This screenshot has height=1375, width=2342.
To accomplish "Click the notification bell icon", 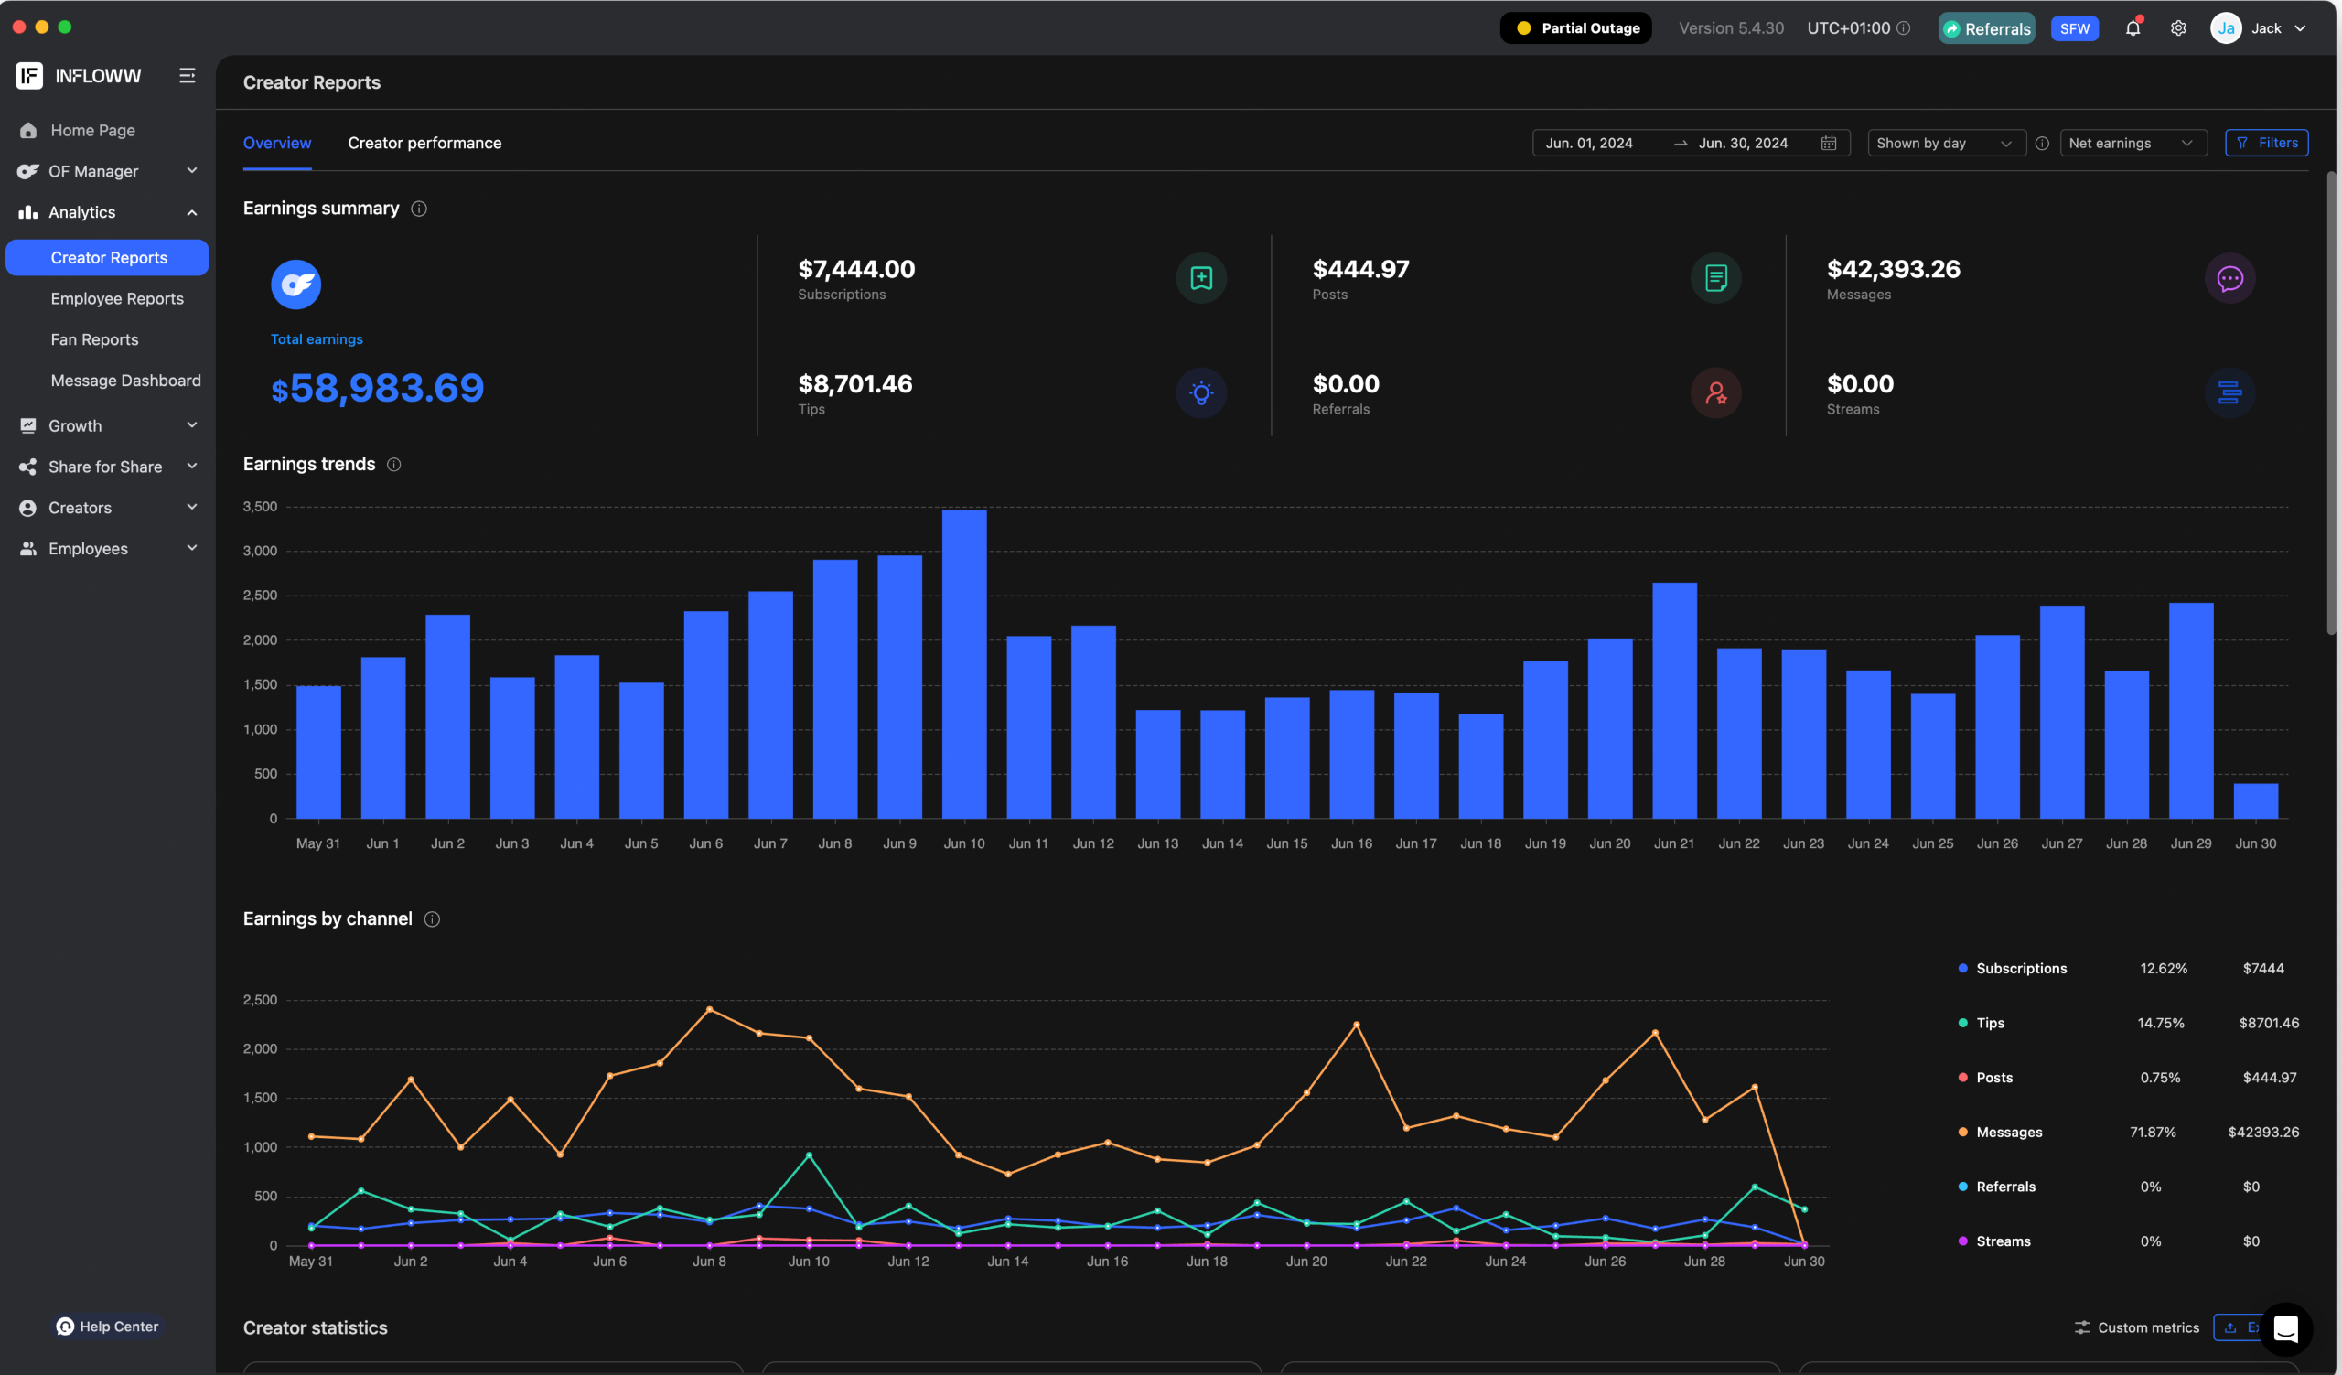I will pos(2132,27).
